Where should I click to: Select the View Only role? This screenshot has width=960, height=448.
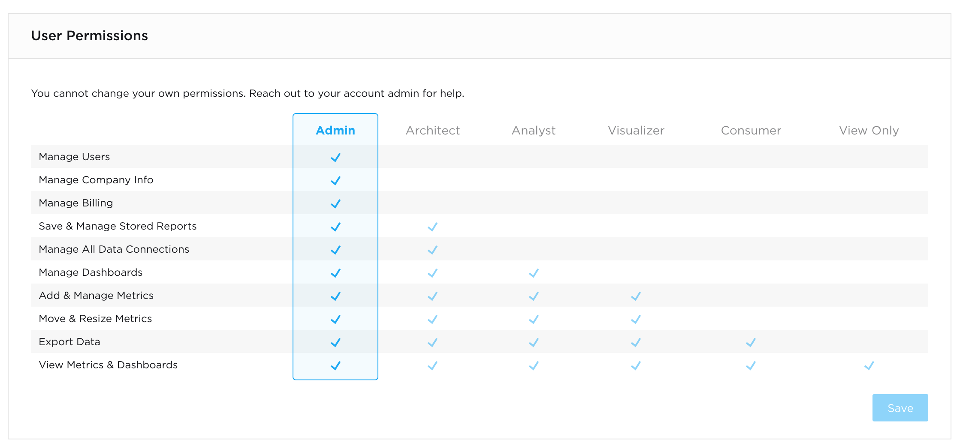869,130
